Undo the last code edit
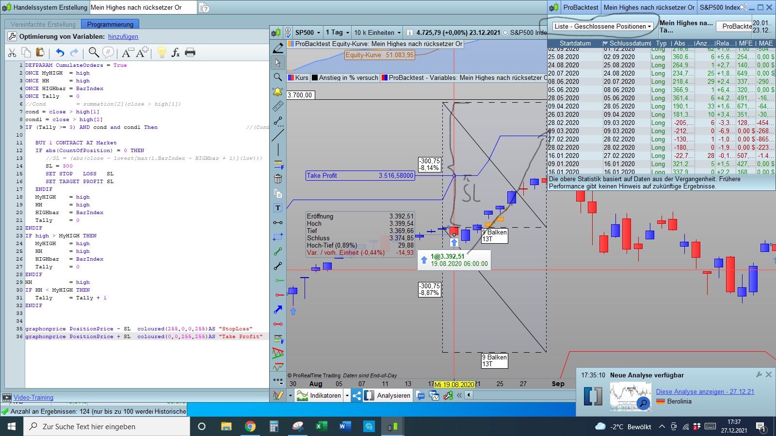776x436 pixels. [x=60, y=52]
